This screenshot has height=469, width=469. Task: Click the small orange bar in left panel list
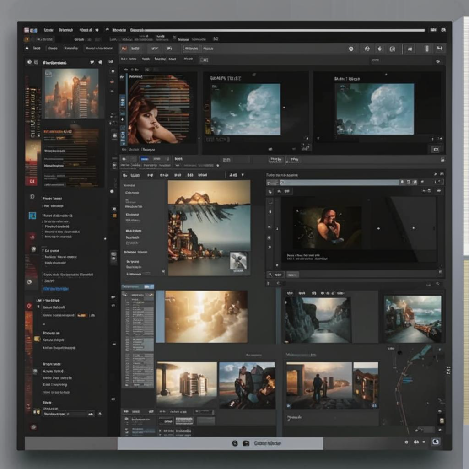coord(81,315)
